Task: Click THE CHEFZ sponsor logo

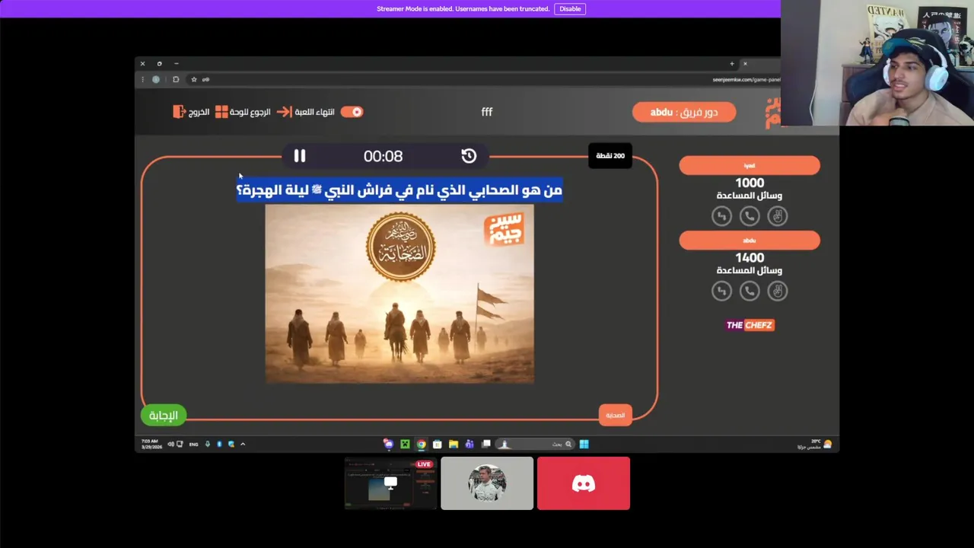Action: 750,325
